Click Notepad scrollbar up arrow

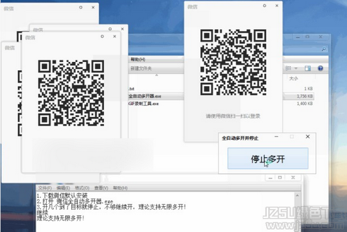click(x=297, y=195)
